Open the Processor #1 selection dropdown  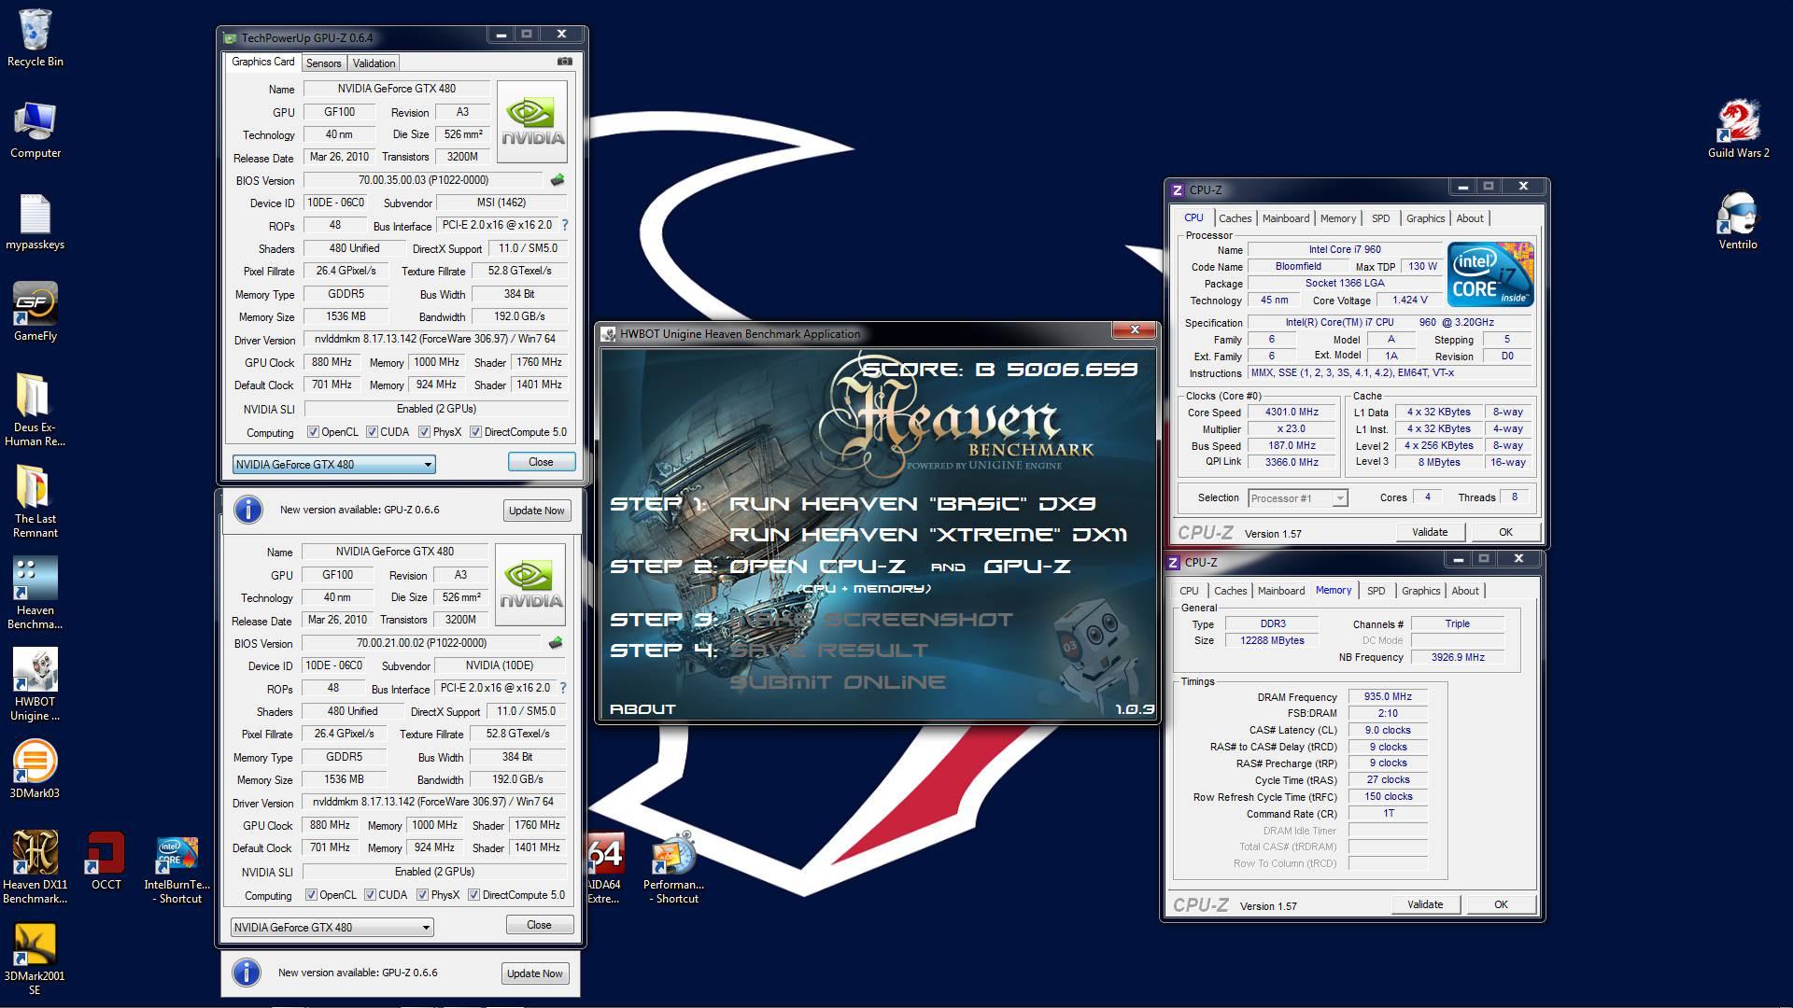pyautogui.click(x=1298, y=498)
